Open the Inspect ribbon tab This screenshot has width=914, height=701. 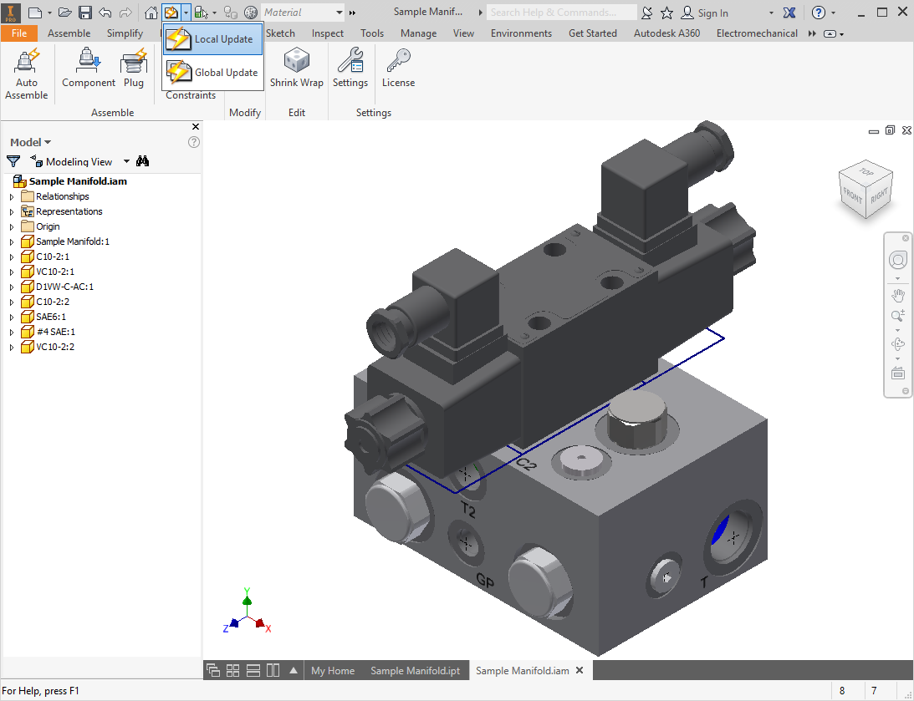point(327,33)
